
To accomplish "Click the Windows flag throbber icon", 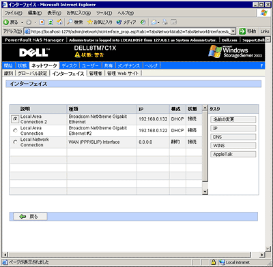I will [x=263, y=13].
